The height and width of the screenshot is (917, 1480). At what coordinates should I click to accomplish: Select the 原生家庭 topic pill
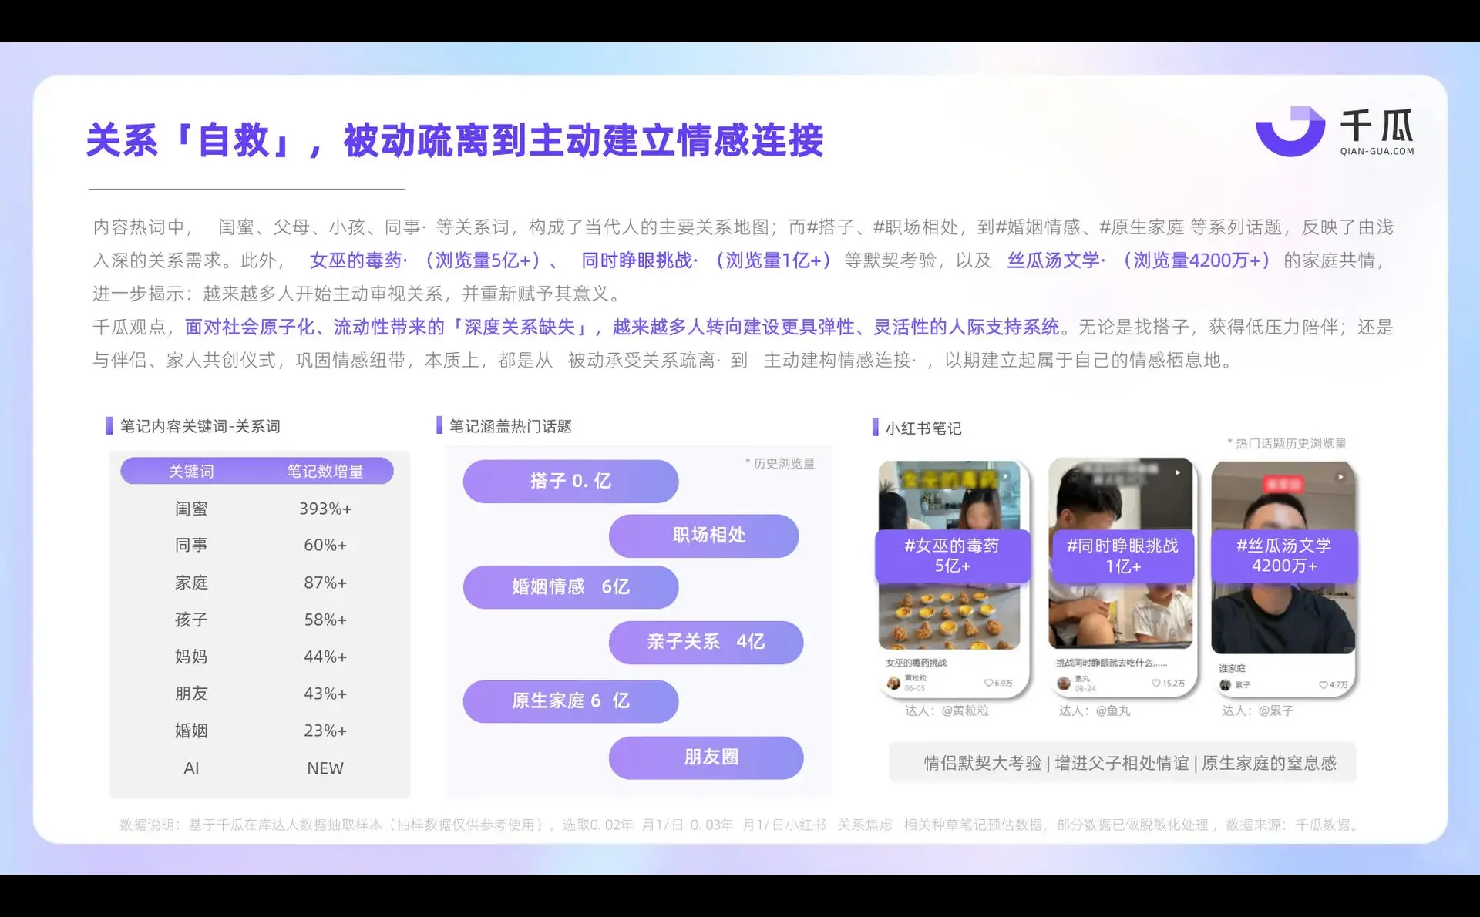coord(570,701)
